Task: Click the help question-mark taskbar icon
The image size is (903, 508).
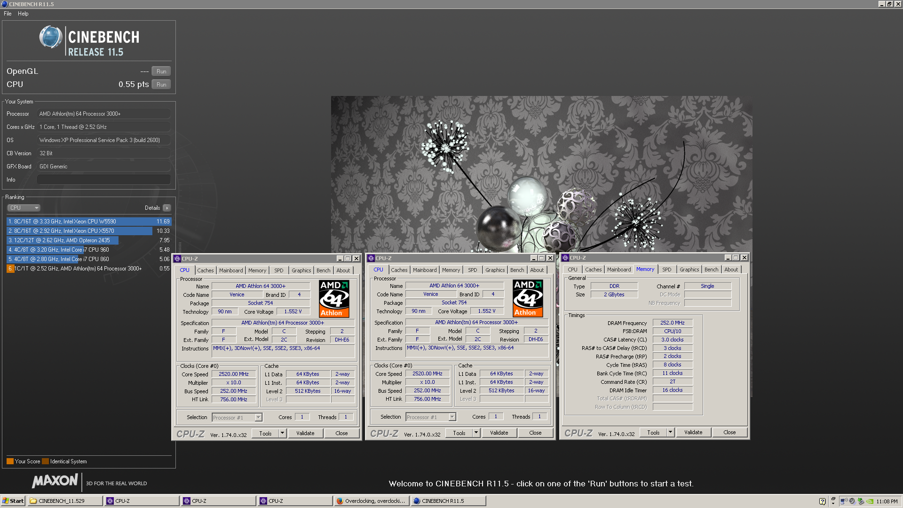Action: click(x=822, y=501)
